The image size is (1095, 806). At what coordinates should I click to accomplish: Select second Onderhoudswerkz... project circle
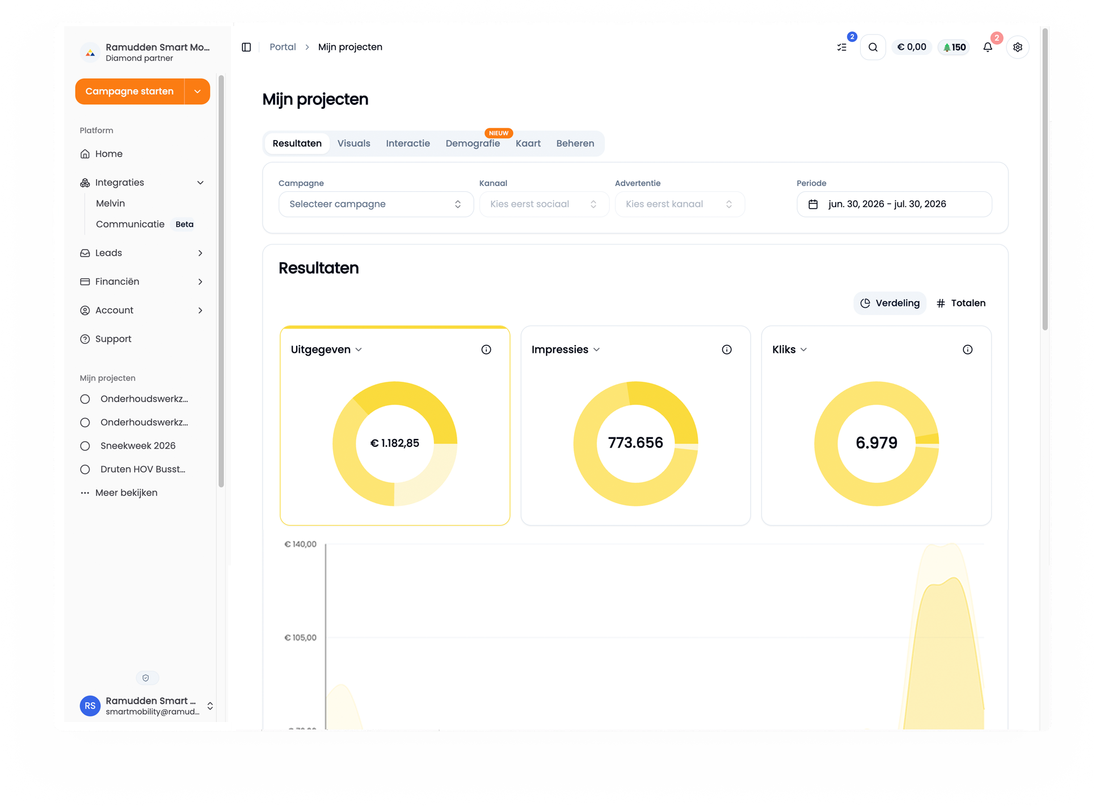pyautogui.click(x=85, y=423)
